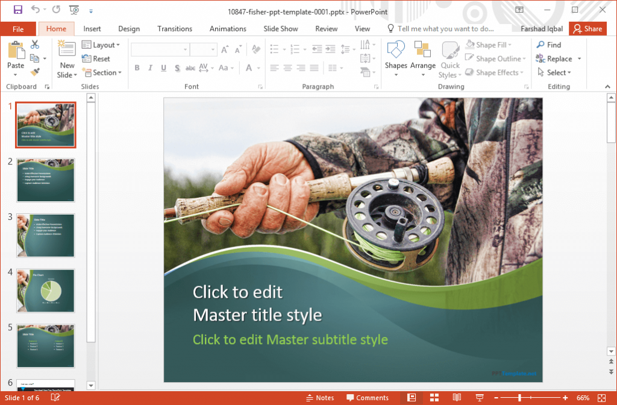
Task: Switch to the Design tab
Action: click(129, 28)
